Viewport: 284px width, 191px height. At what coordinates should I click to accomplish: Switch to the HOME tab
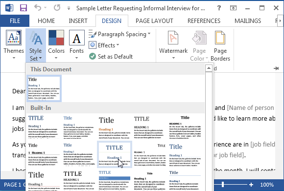(x=46, y=21)
